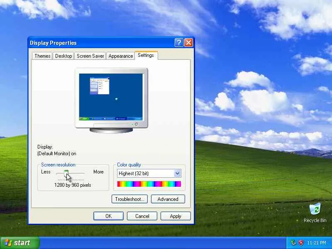Screen dimensions: 332x249
Task: Close the Display Properties dialog
Action: tap(188, 43)
